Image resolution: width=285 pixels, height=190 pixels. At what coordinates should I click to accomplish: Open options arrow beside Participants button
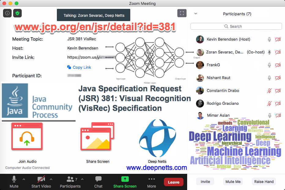click(82, 179)
